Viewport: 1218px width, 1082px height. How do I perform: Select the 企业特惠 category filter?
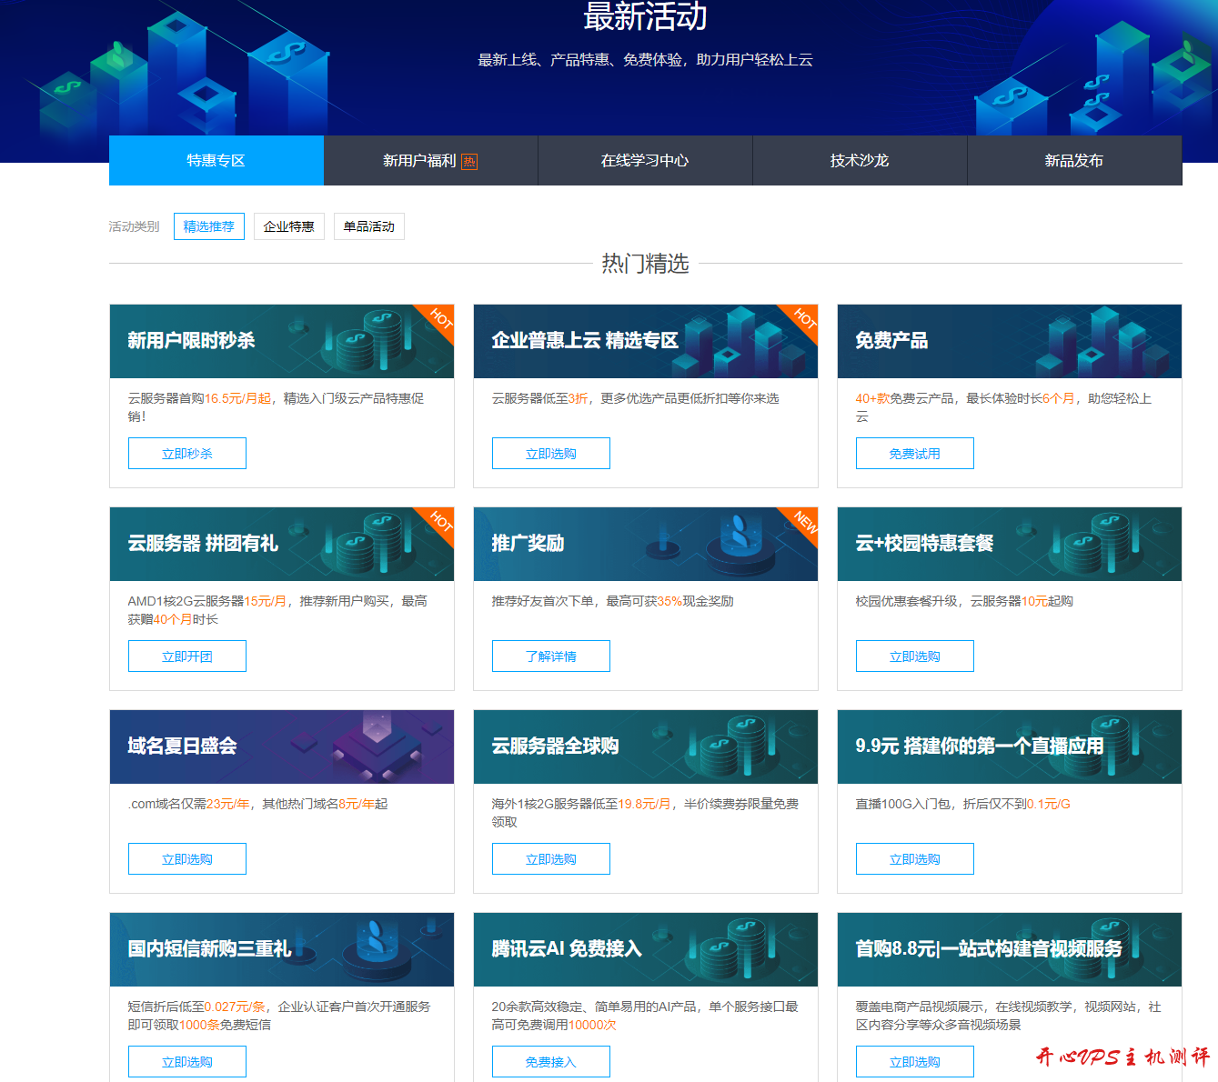(289, 226)
